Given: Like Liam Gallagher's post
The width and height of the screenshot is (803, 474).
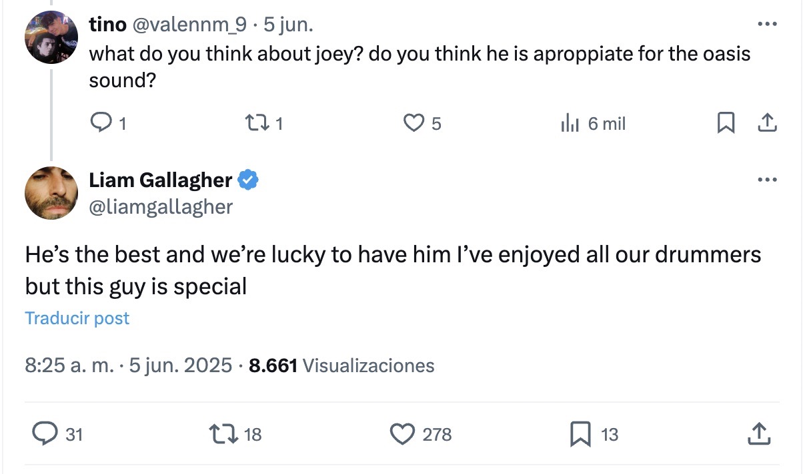Looking at the screenshot, I should point(401,434).
